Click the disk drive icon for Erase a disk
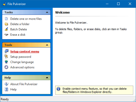Viewport: 136px width, 102px height. 6,35
